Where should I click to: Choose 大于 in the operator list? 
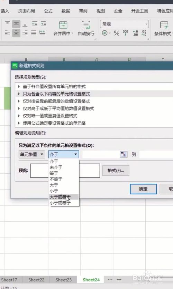click(x=64, y=185)
